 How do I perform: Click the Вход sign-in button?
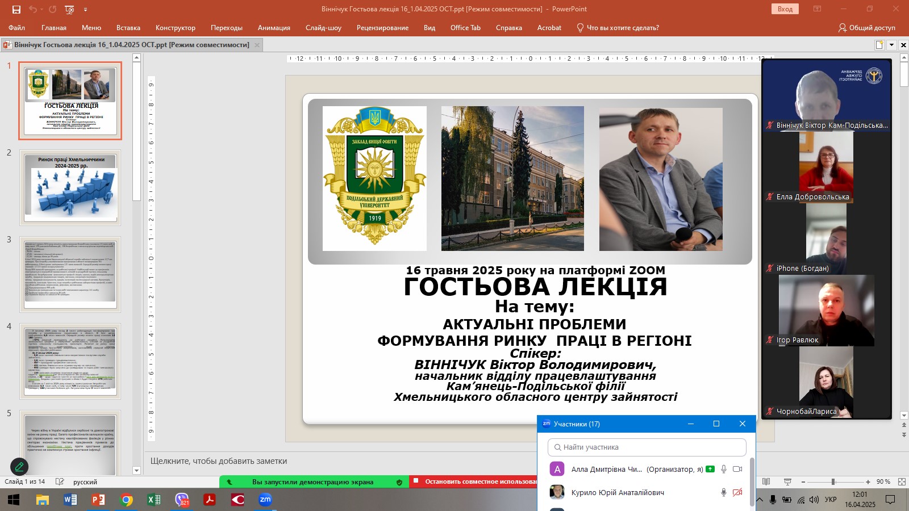(x=785, y=9)
